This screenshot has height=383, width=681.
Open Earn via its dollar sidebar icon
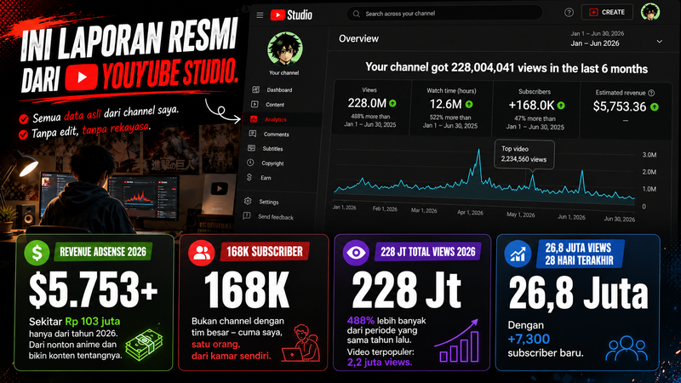pos(249,177)
